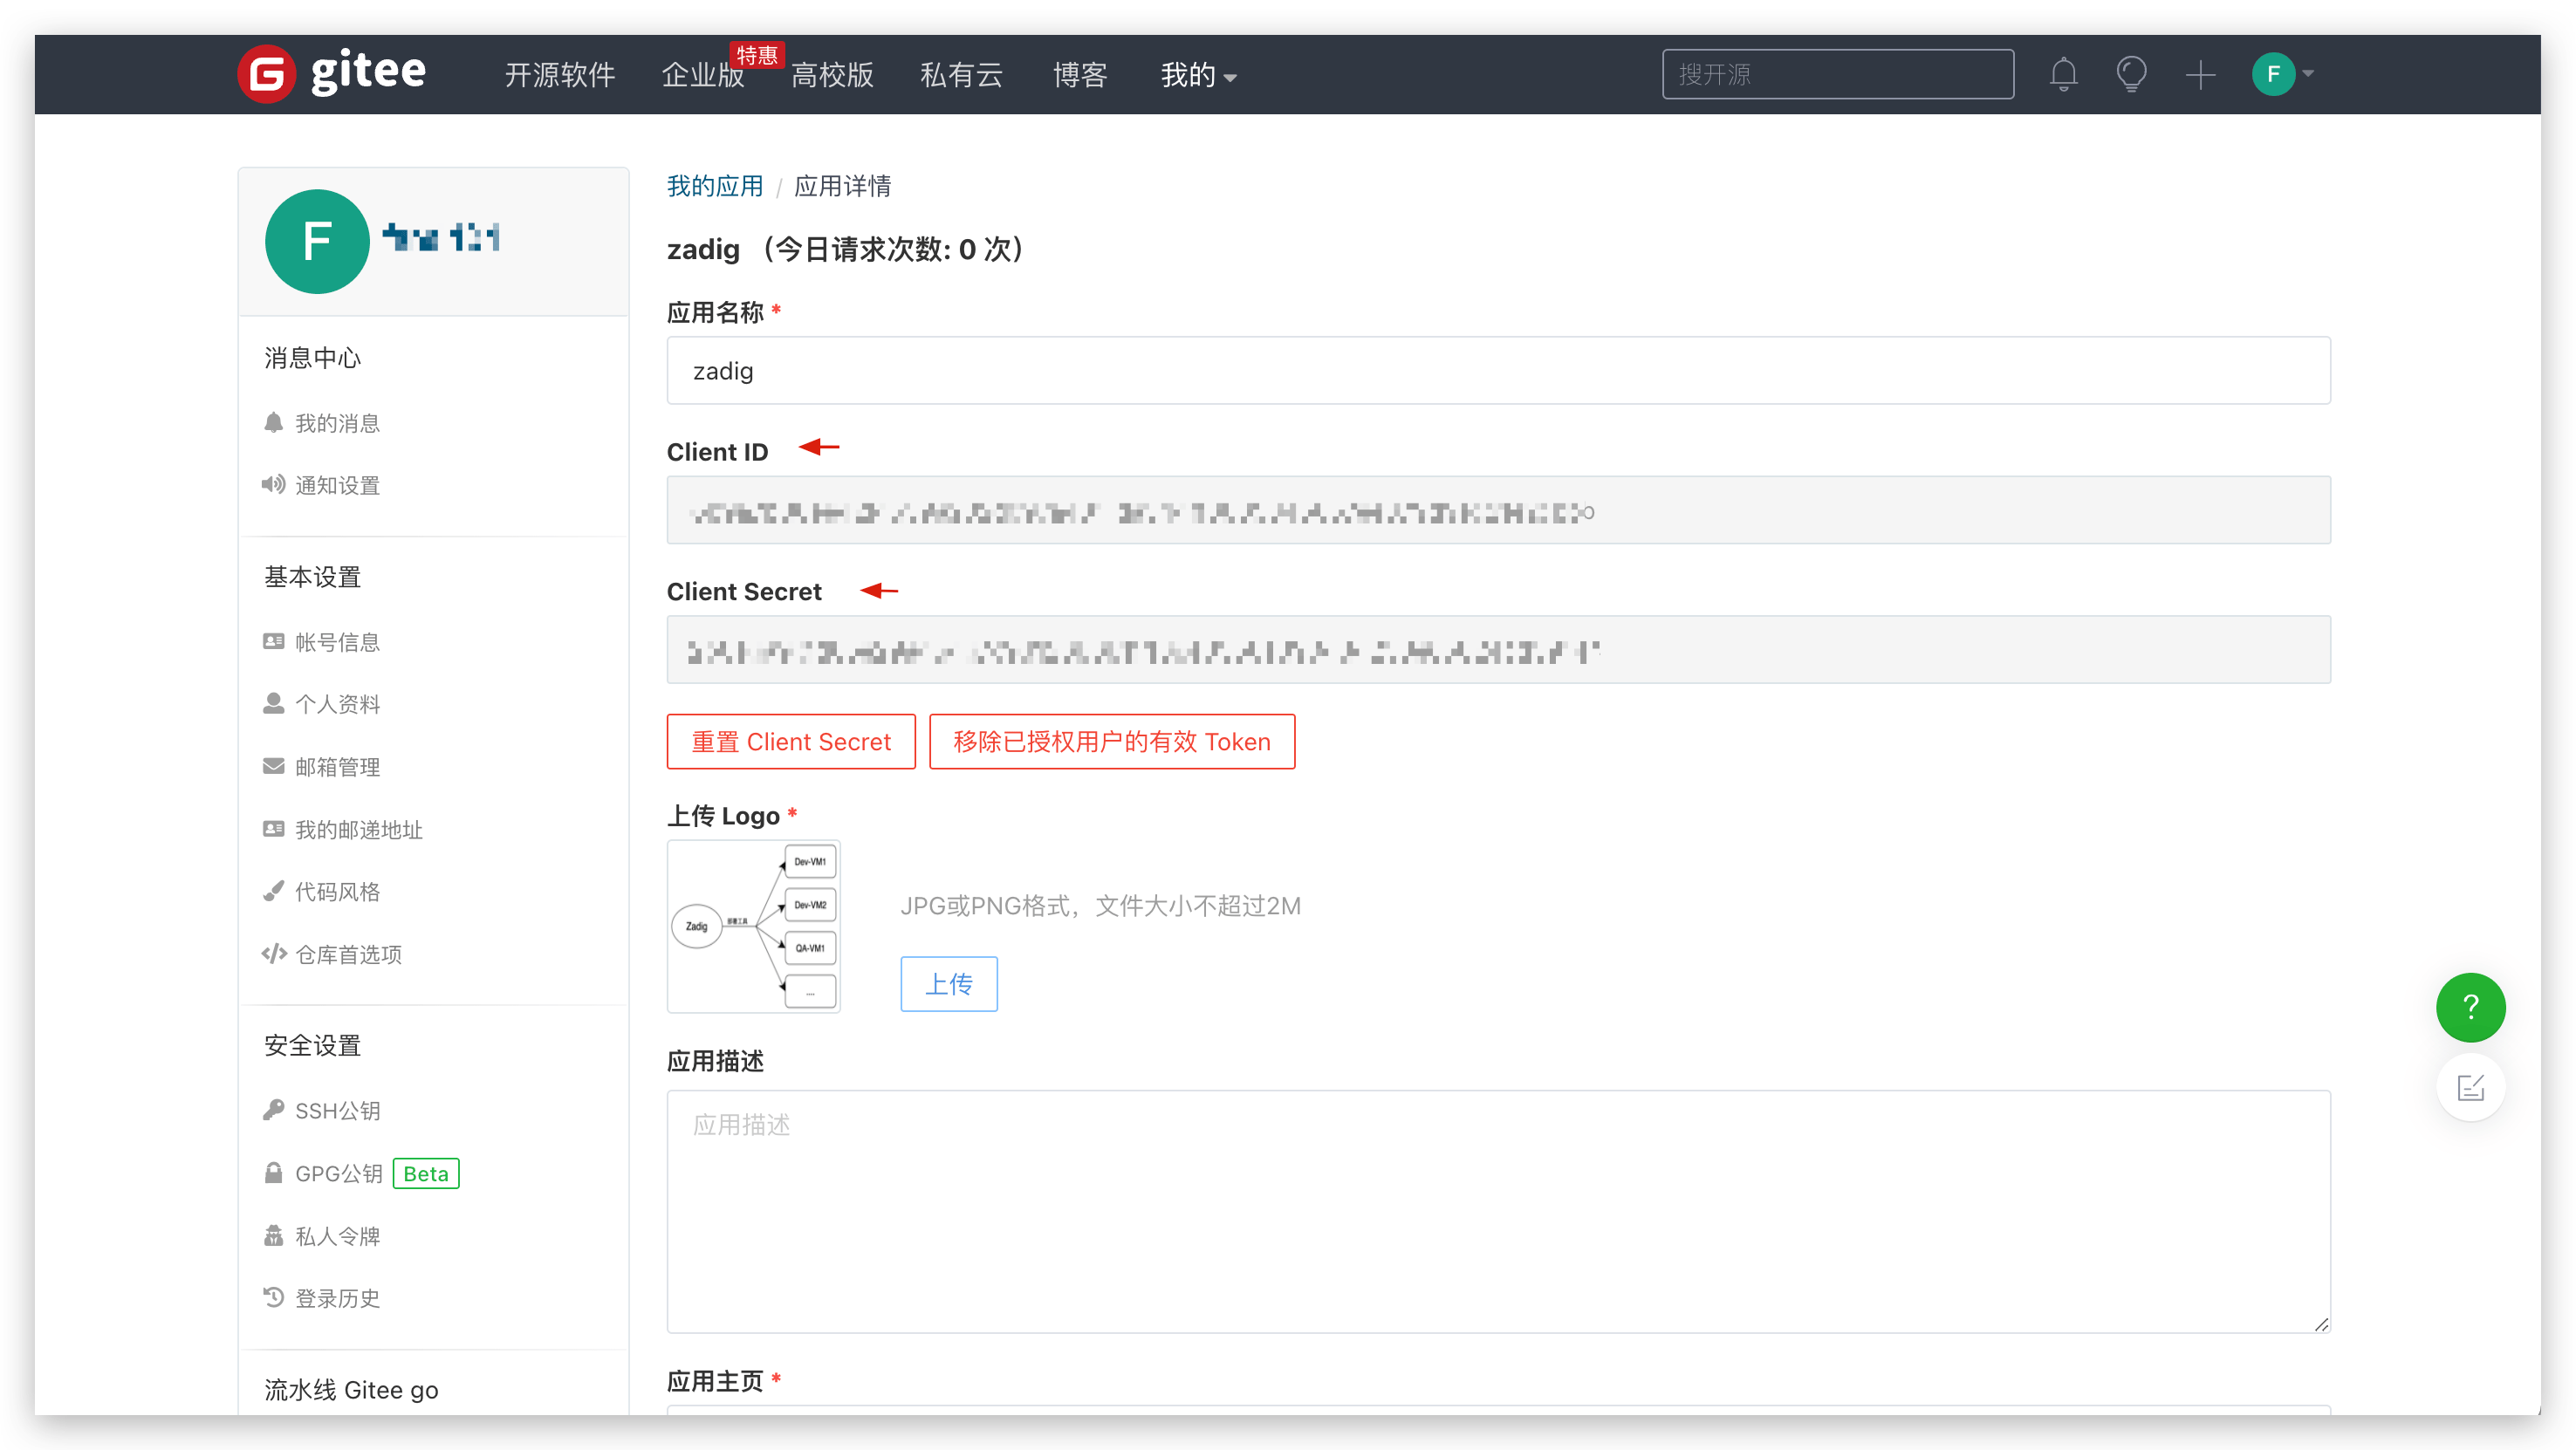This screenshot has height=1450, width=2576.
Task: Click the speaker icon for 通知设置
Action: coord(273,485)
